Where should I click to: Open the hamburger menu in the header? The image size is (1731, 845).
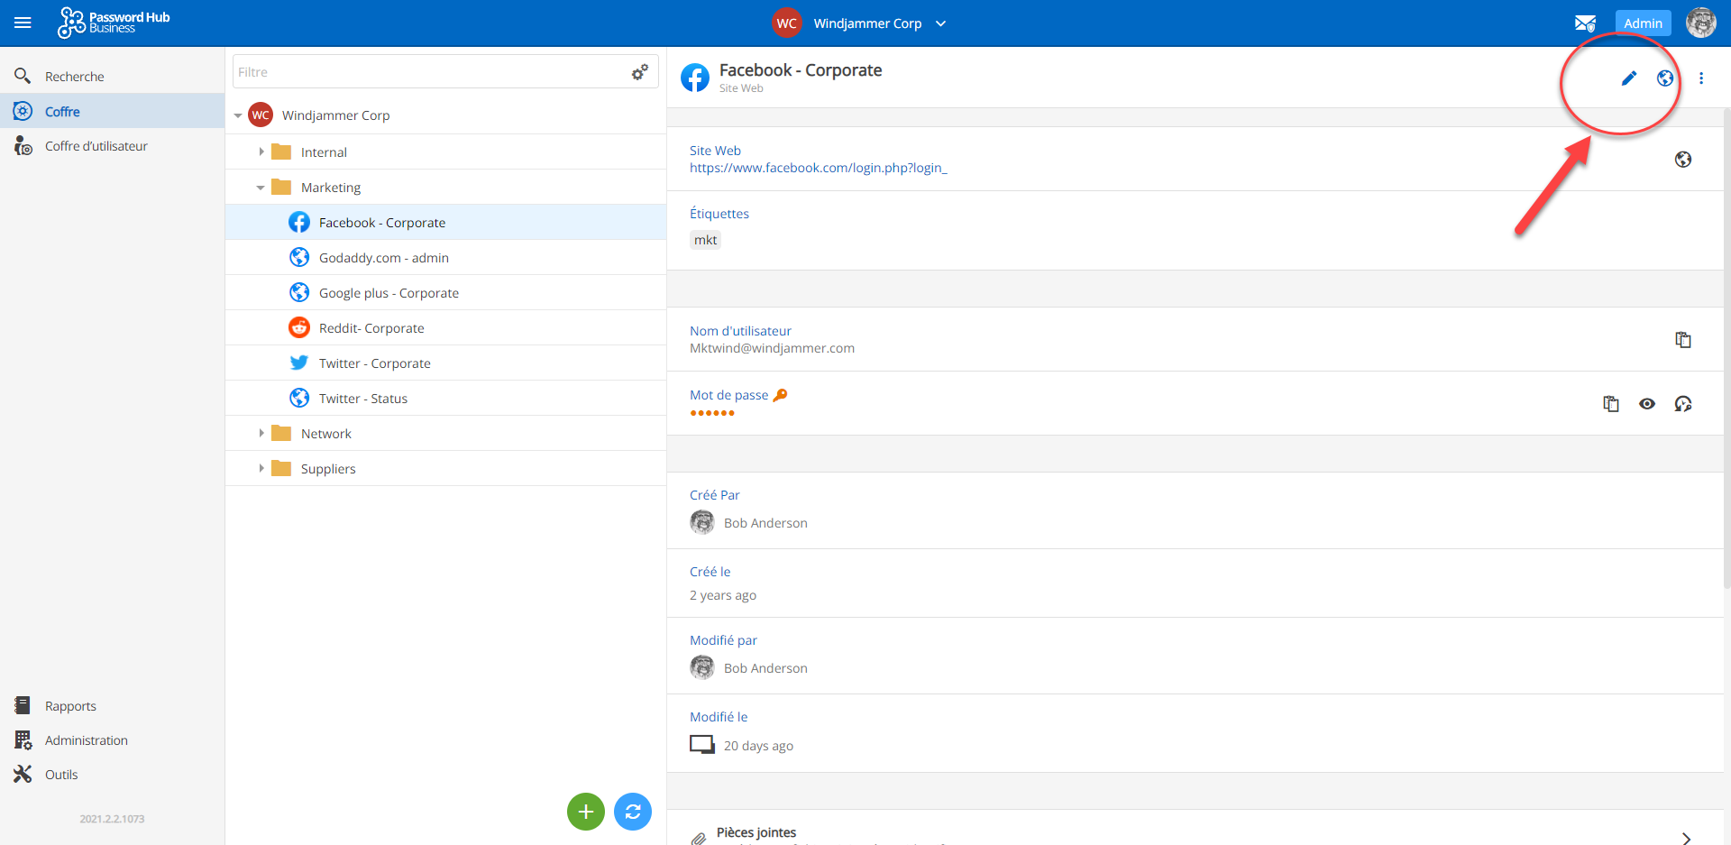(23, 23)
